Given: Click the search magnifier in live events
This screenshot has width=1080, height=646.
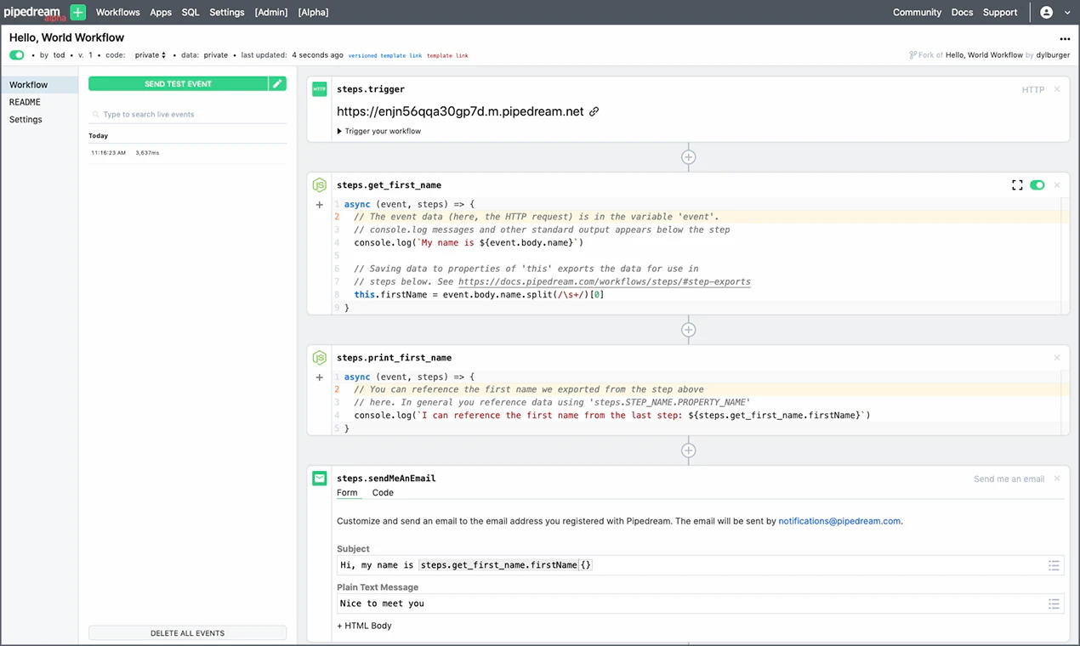Looking at the screenshot, I should pos(96,115).
